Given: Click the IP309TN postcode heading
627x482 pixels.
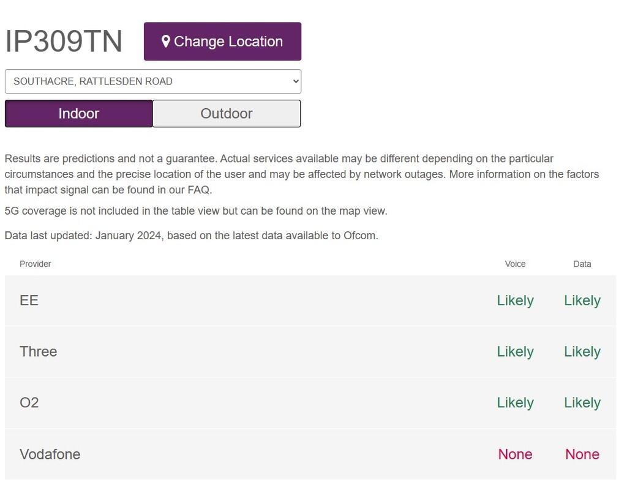Looking at the screenshot, I should (x=64, y=42).
